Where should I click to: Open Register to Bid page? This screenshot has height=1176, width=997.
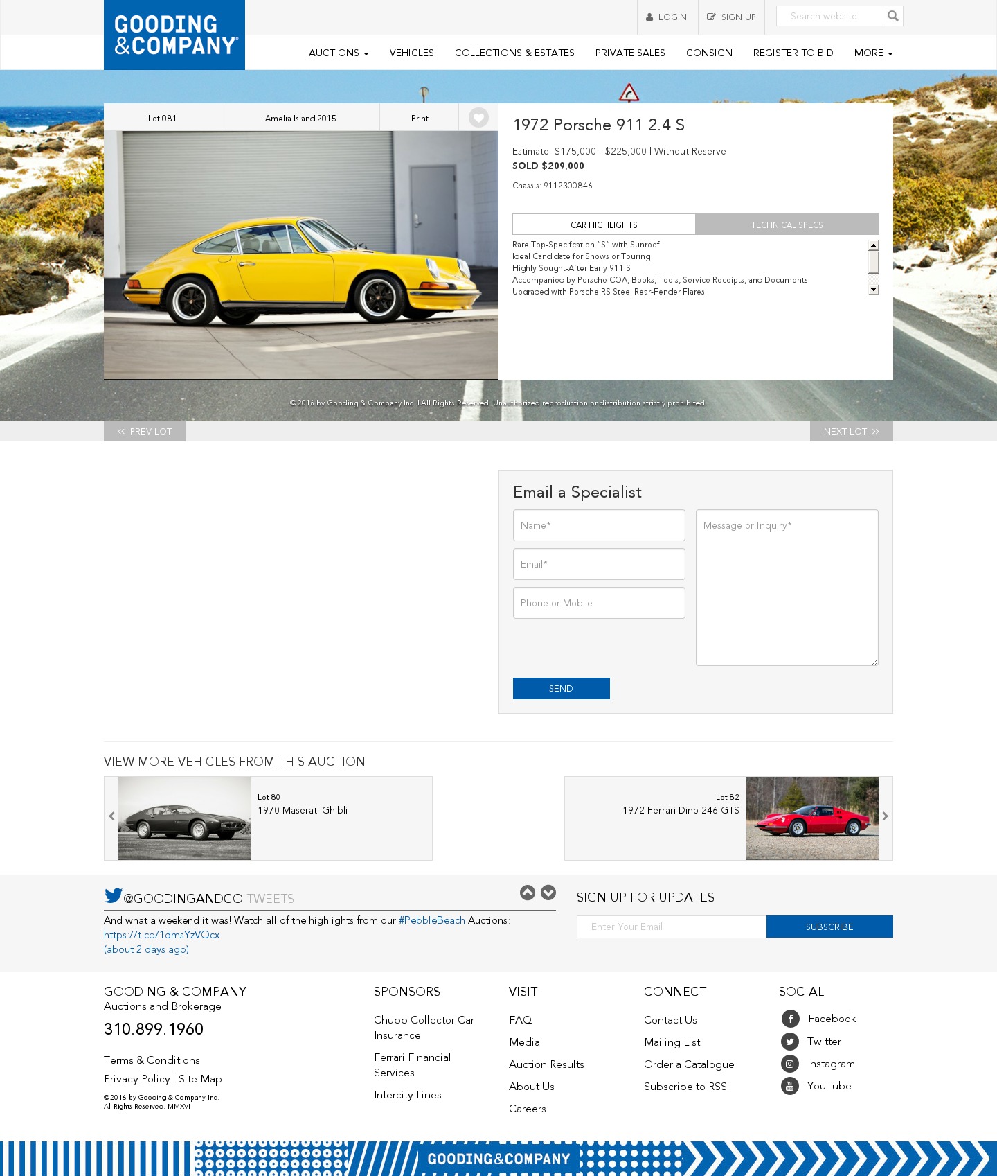click(793, 53)
